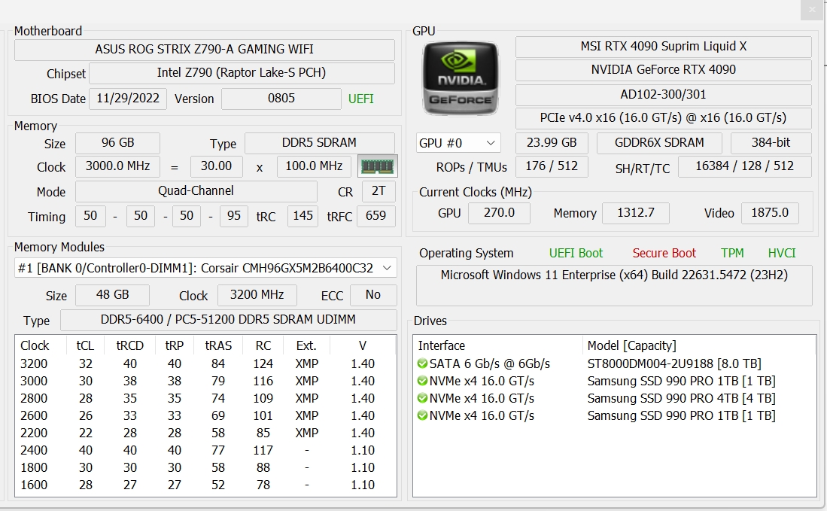The image size is (827, 511).
Task: Select the 2200 clock timing row
Action: (205, 433)
